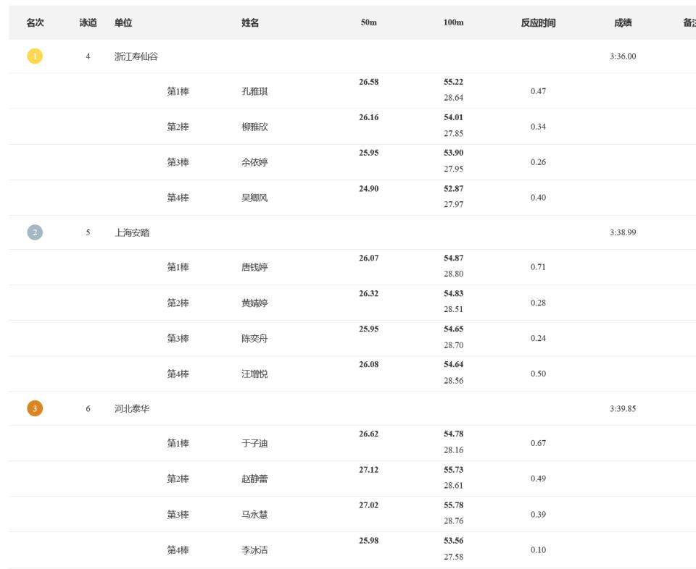Select swimmer 李冰洁 name
This screenshot has width=696, height=569.
click(x=254, y=550)
